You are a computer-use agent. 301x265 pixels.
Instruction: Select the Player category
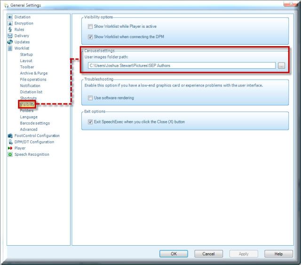tap(20, 148)
